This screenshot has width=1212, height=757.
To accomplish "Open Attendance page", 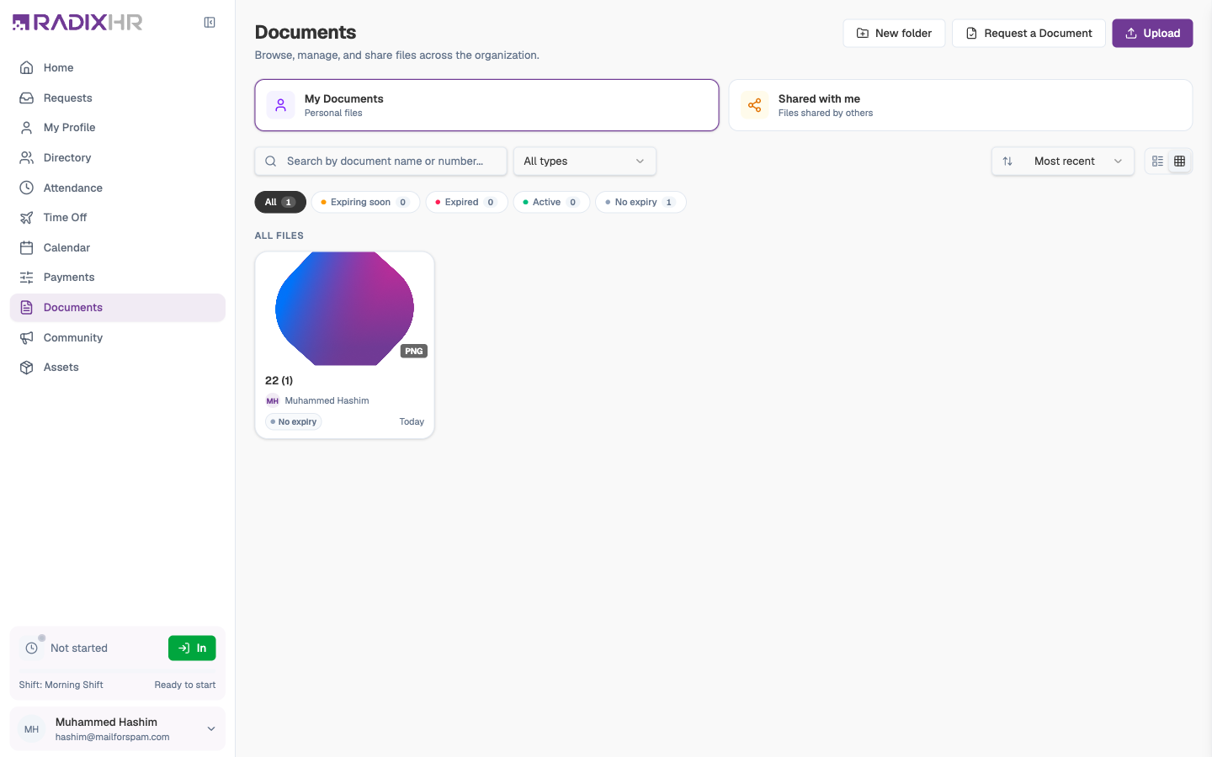I will [118, 188].
